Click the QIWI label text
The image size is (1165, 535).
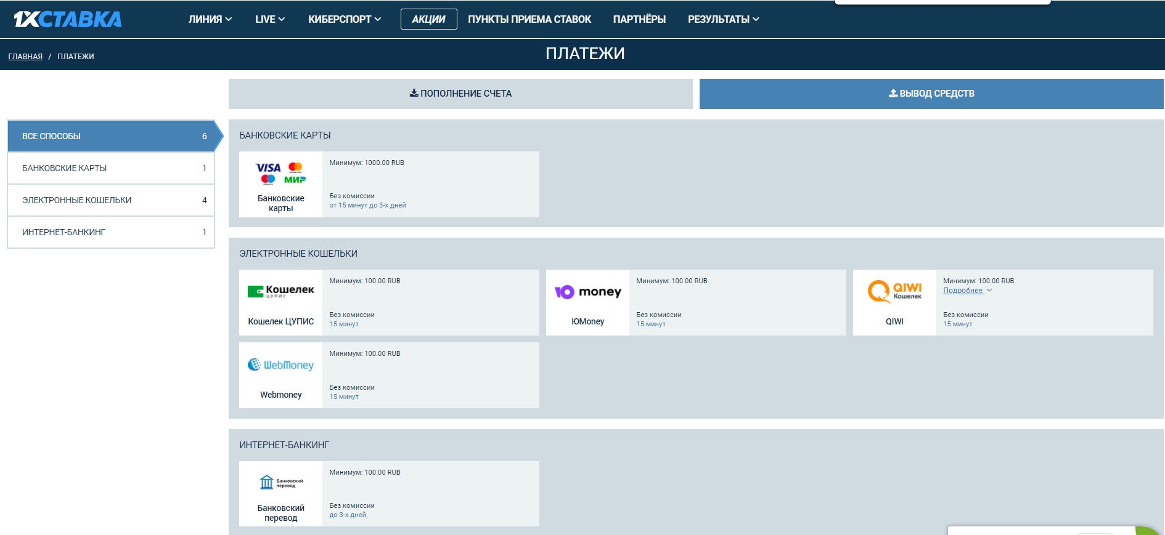point(894,321)
